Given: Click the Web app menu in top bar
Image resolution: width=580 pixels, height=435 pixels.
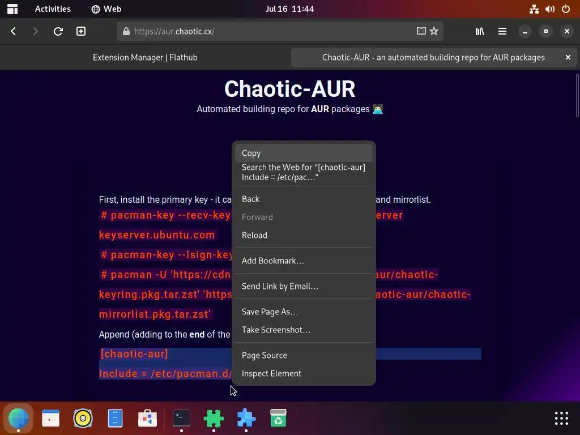Looking at the screenshot, I should pyautogui.click(x=106, y=9).
